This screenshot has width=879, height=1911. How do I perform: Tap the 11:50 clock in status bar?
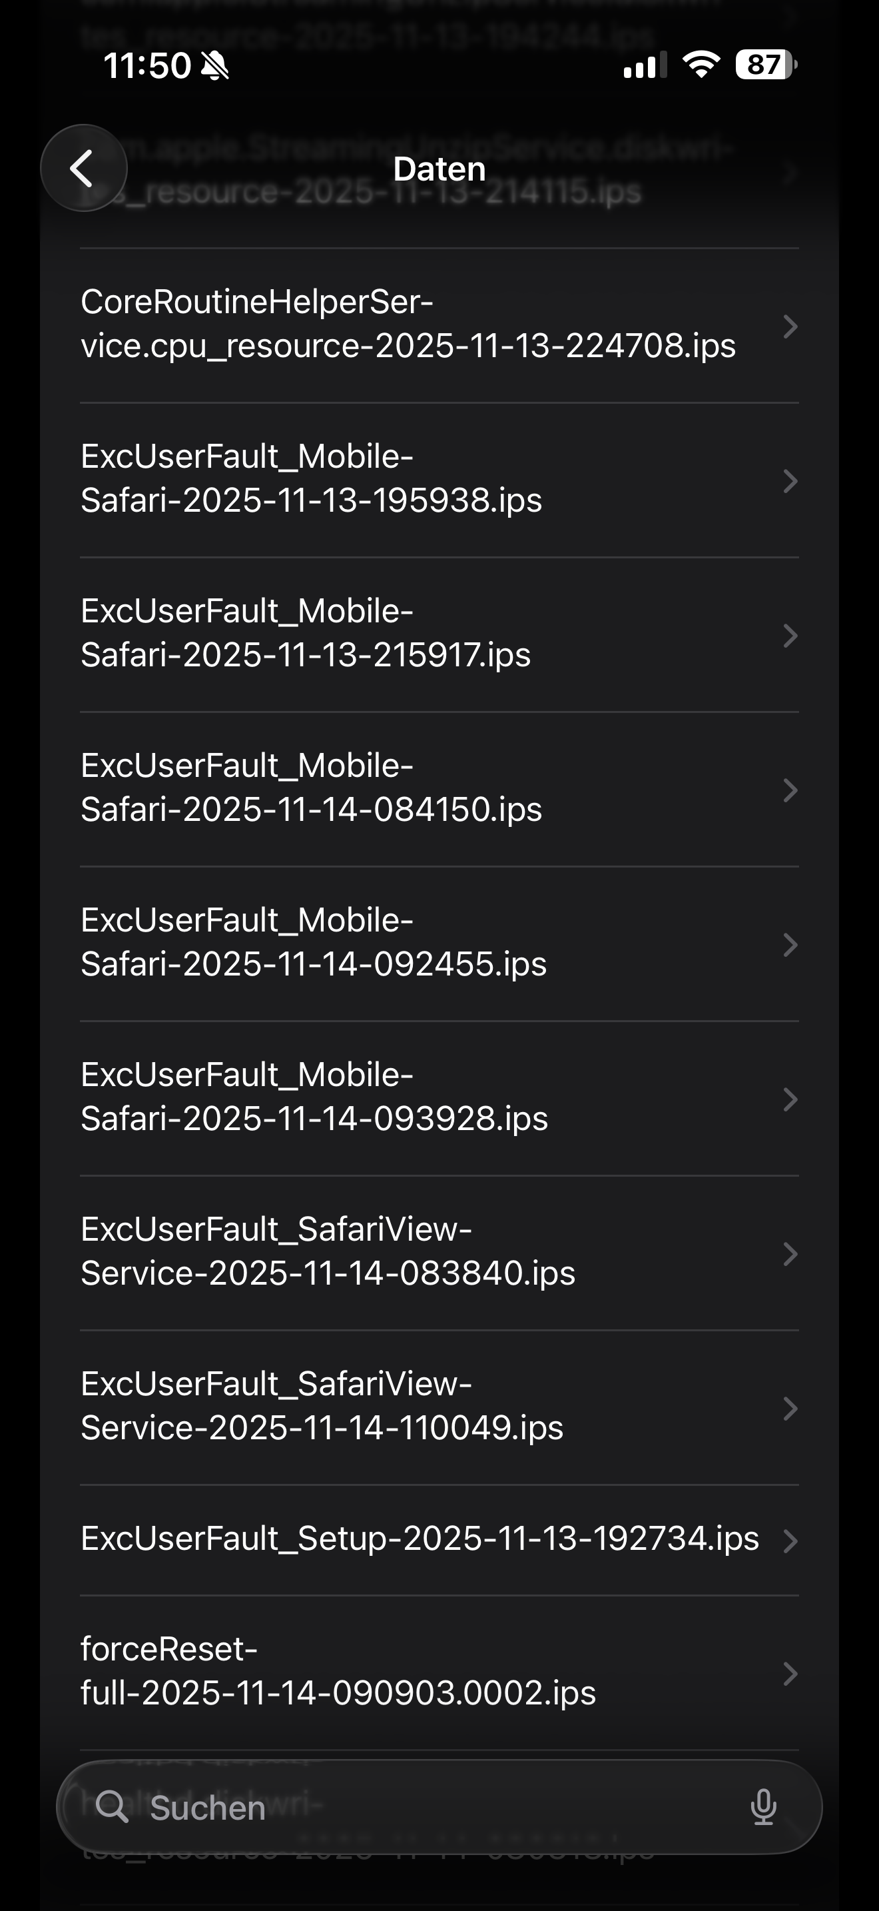(x=146, y=65)
